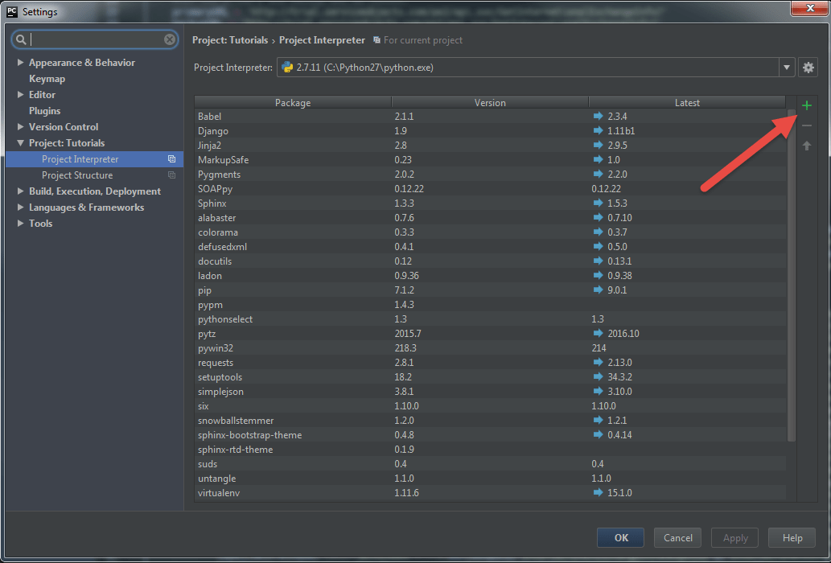Select the simplejson package row
Viewport: 831px width, 563px height.
[490, 392]
